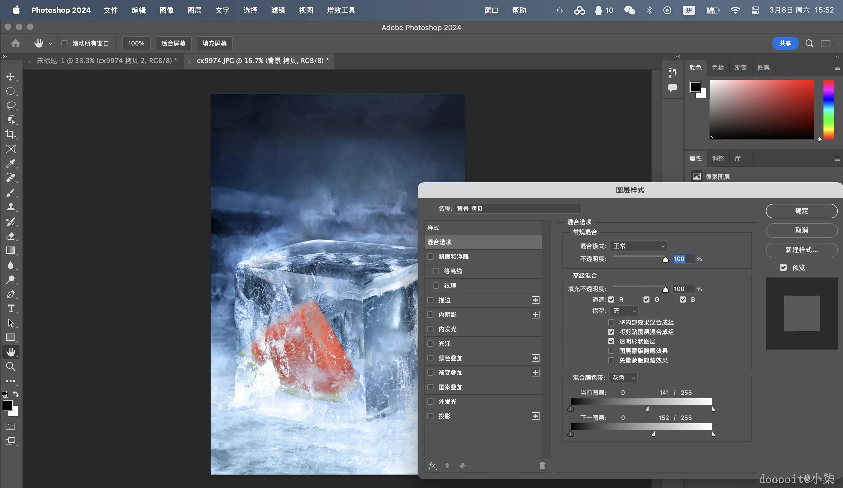Enable the 斜面和浮雕 effect checkbox
The height and width of the screenshot is (488, 843).
pos(430,257)
